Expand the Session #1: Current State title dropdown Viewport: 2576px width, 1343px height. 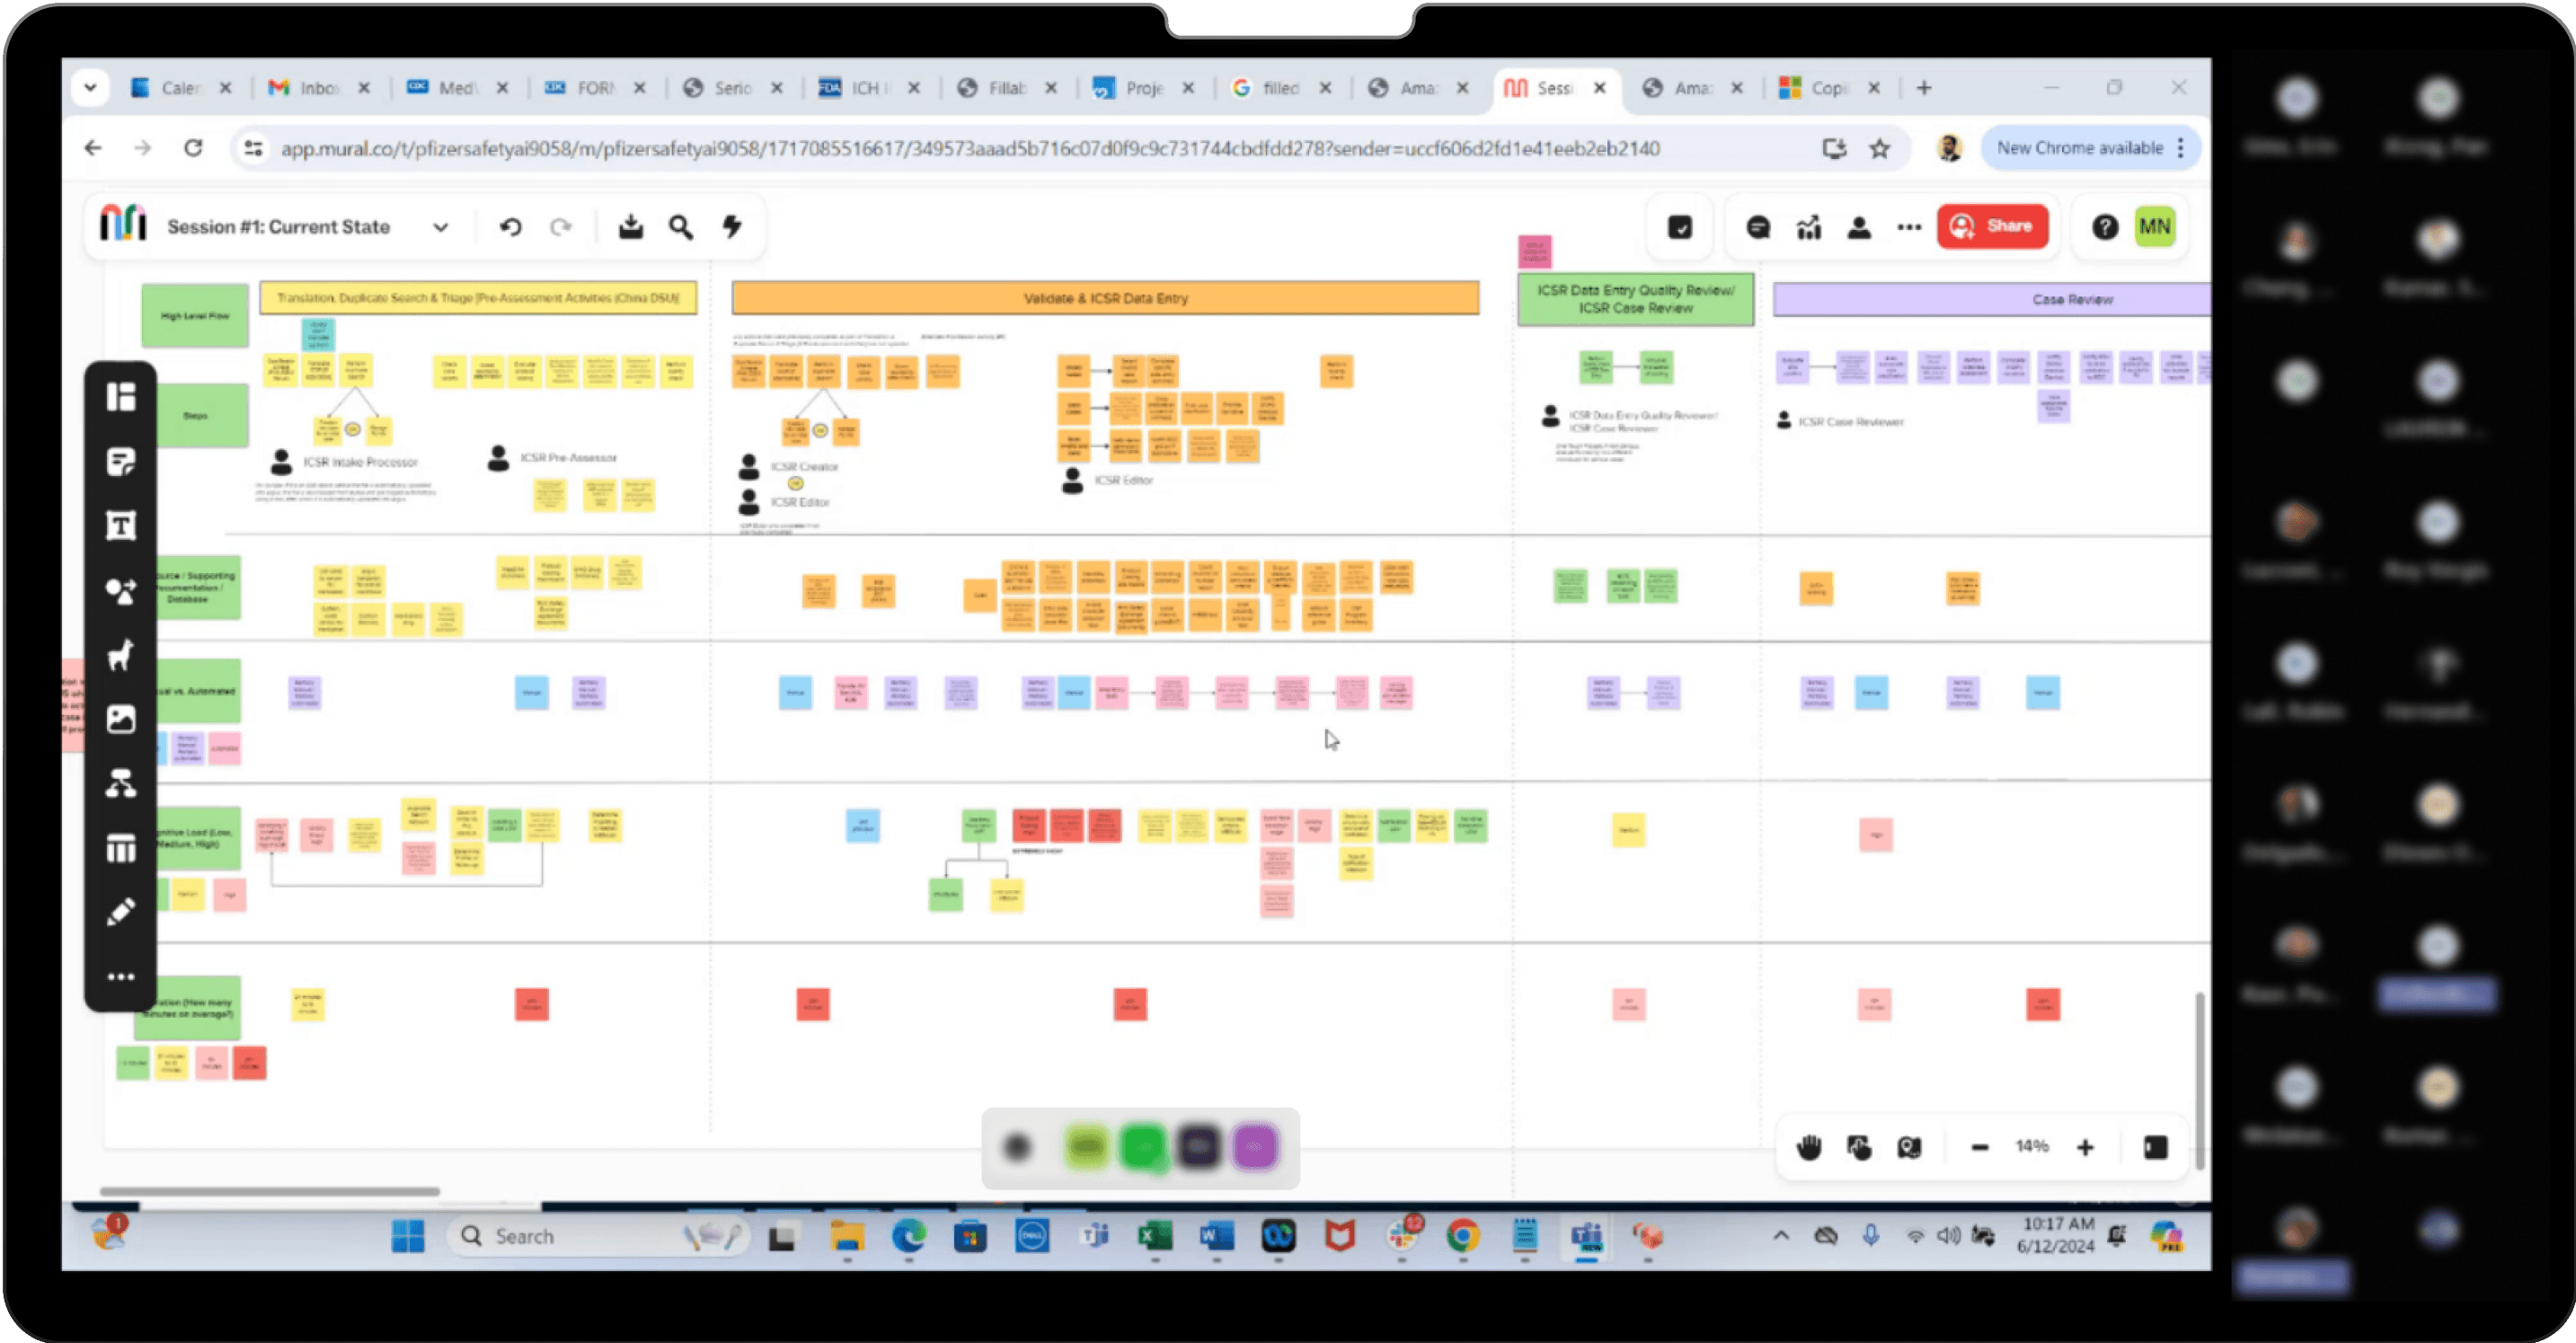(440, 227)
